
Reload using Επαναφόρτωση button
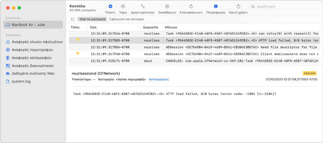pos(191,9)
